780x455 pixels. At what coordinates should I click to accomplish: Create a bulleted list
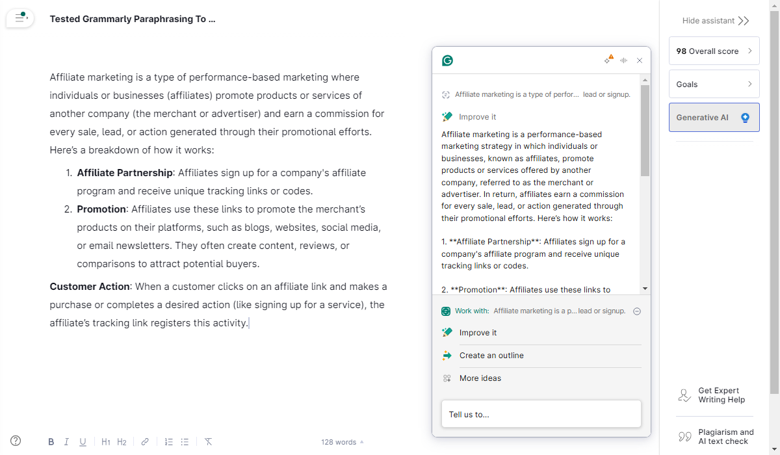pos(185,442)
